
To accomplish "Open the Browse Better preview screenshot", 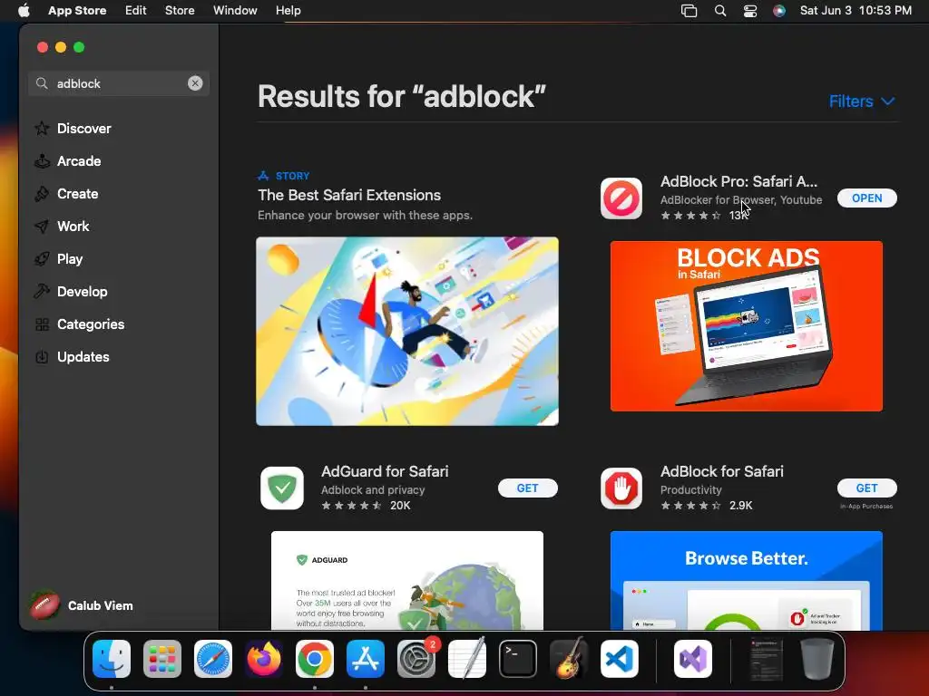I will click(x=746, y=580).
